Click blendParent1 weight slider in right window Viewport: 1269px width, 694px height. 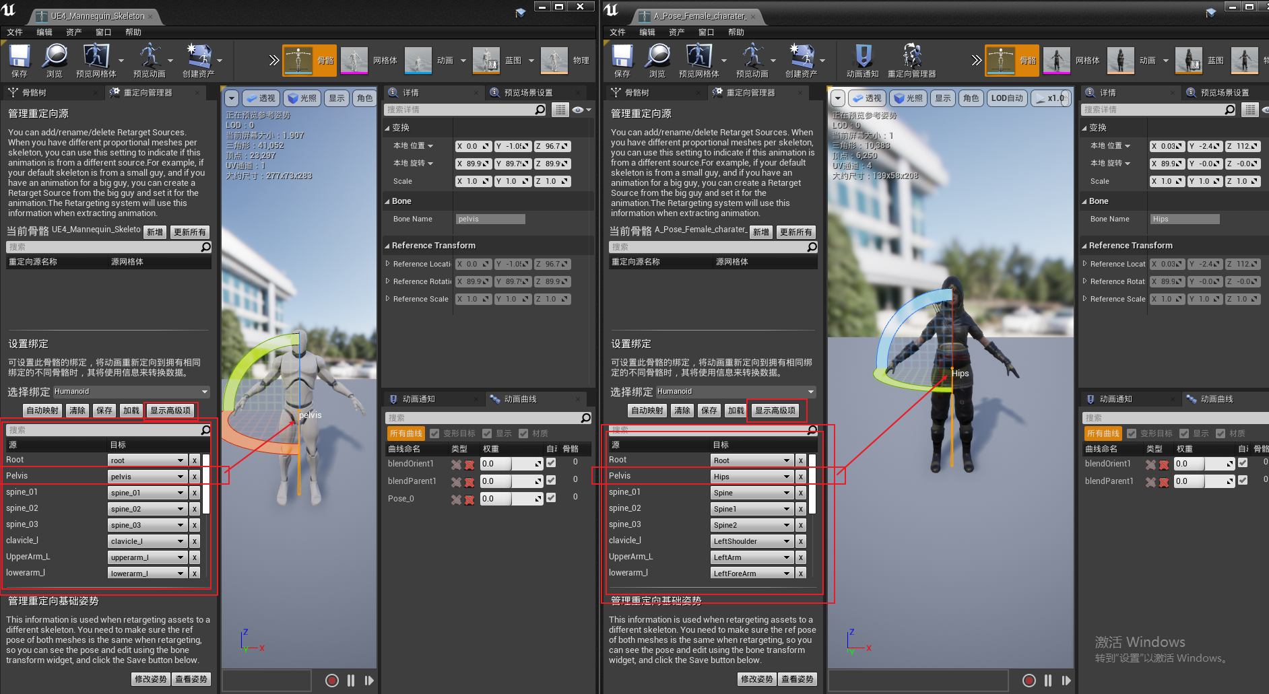(x=1204, y=481)
